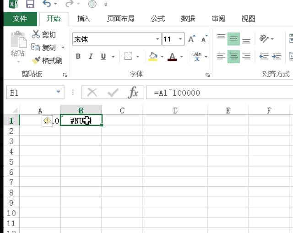Toggle middle vertical align icon
Viewport: 293px width, 233px height.
pyautogui.click(x=233, y=39)
